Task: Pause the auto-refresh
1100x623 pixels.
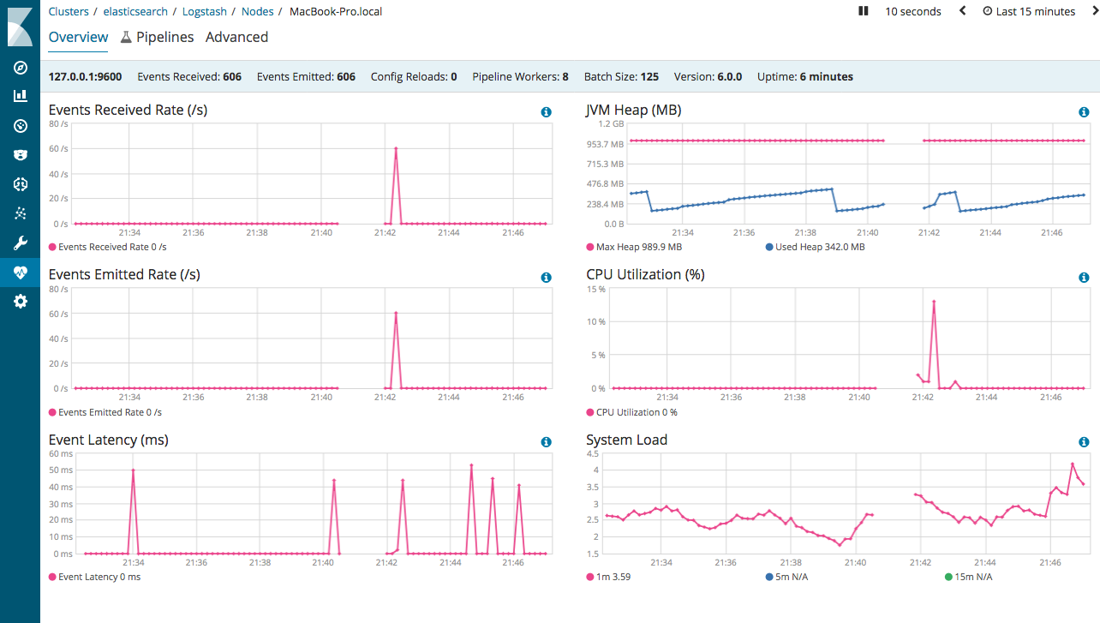Action: (x=863, y=11)
